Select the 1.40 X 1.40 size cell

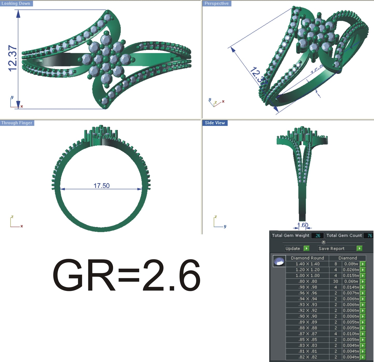pos(307,264)
